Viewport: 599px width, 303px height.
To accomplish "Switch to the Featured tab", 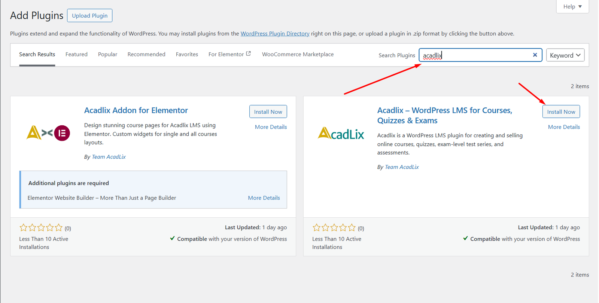I will (76, 55).
